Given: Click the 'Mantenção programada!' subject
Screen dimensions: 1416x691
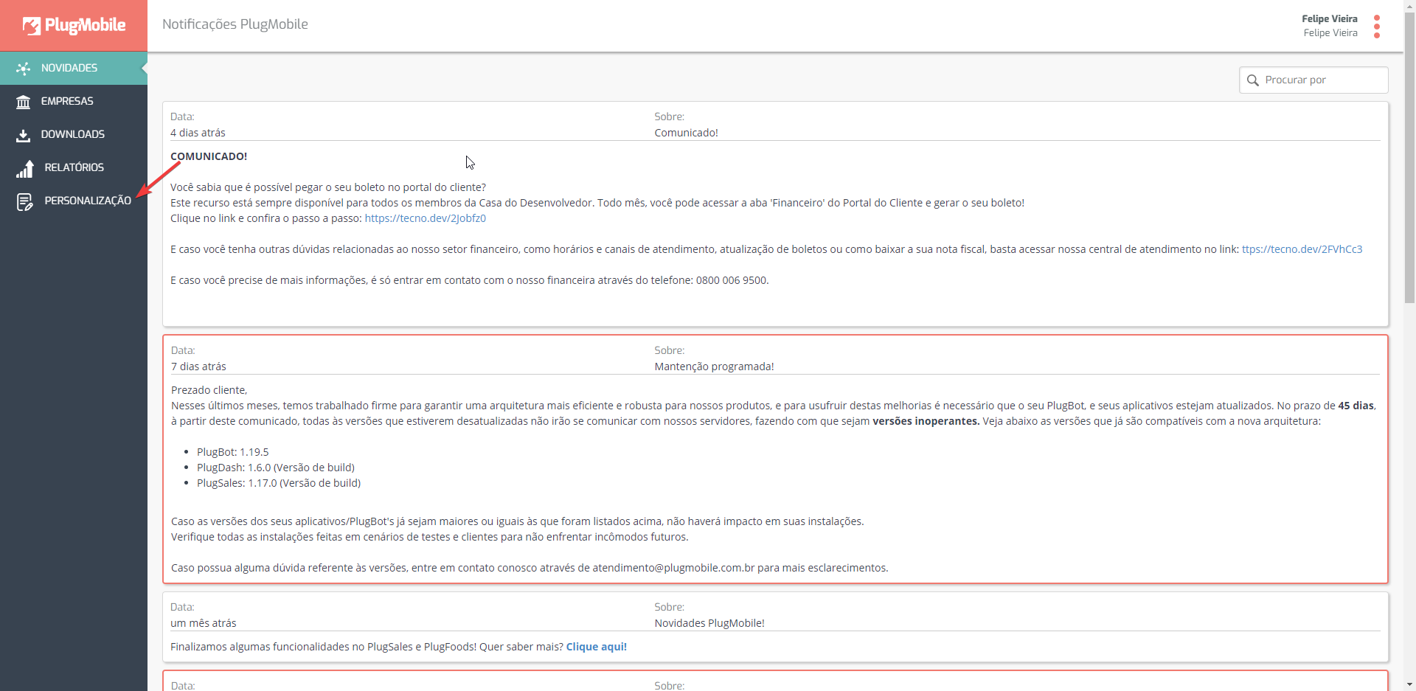Looking at the screenshot, I should [x=714, y=367].
